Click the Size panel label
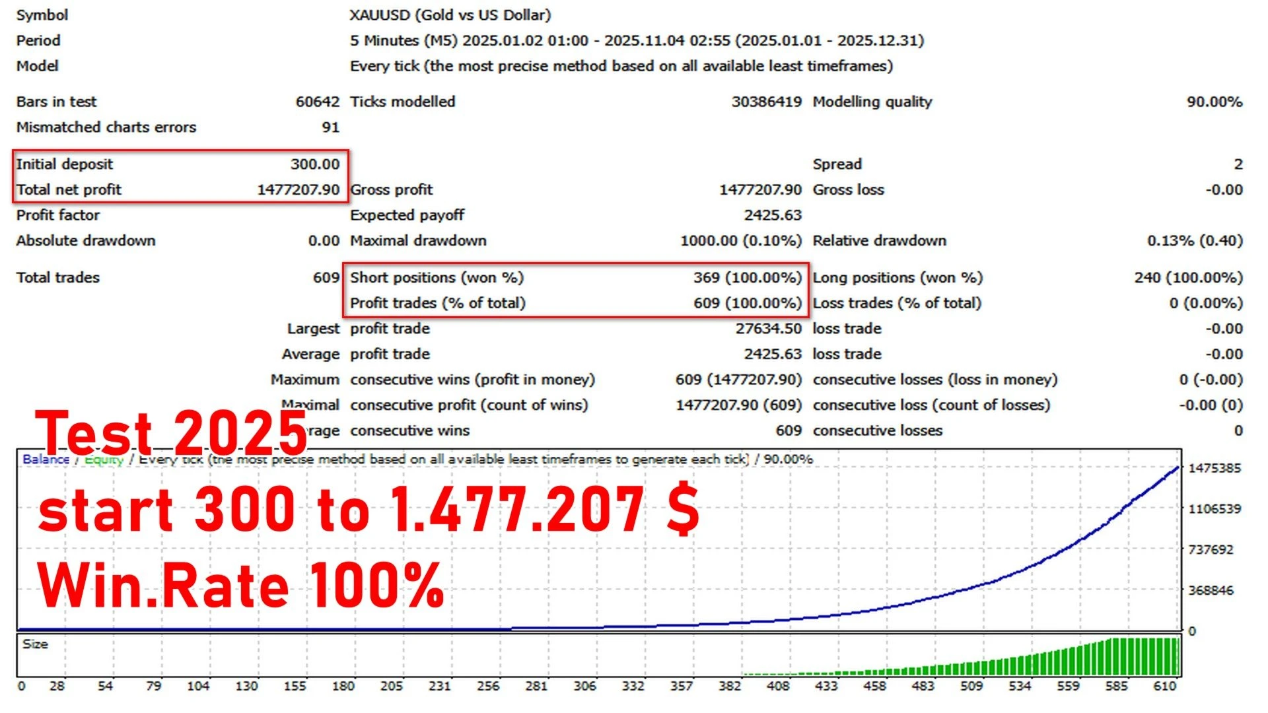Image resolution: width=1268 pixels, height=713 pixels. click(x=34, y=644)
